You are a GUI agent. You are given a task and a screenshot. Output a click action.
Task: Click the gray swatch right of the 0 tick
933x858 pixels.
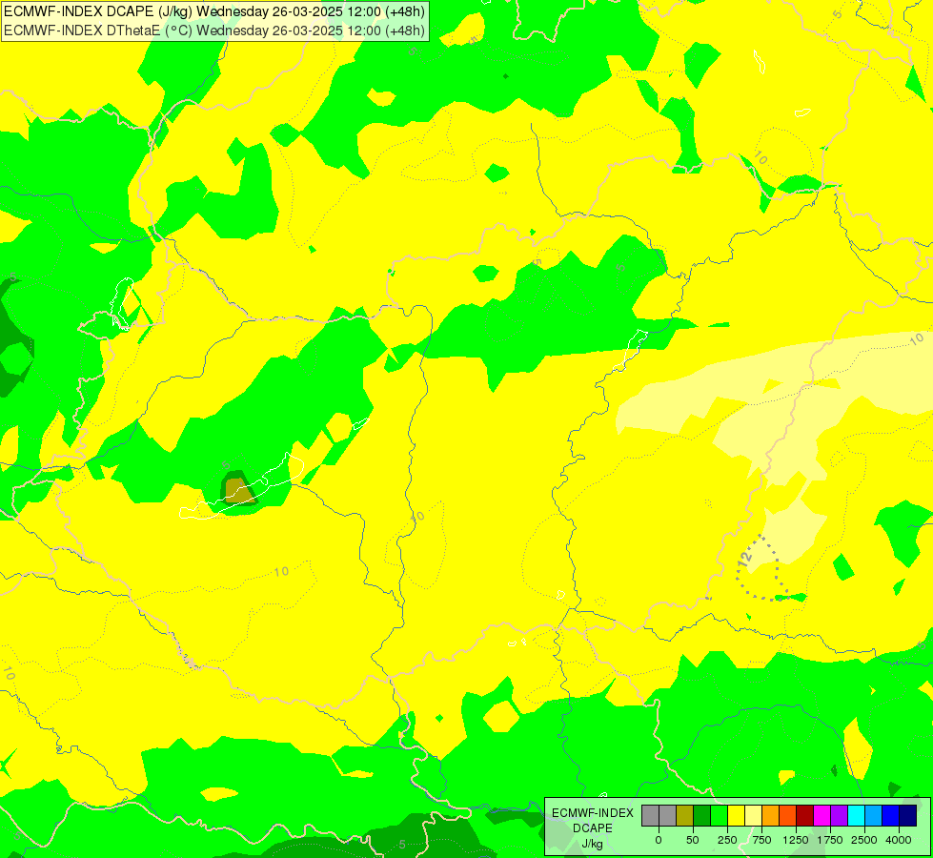(668, 816)
